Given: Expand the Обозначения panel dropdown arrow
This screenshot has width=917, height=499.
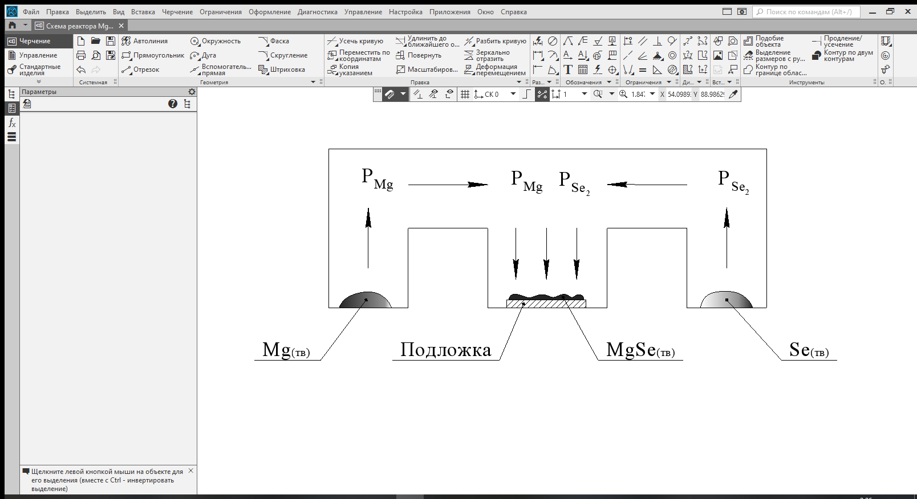Looking at the screenshot, I should pyautogui.click(x=609, y=82).
